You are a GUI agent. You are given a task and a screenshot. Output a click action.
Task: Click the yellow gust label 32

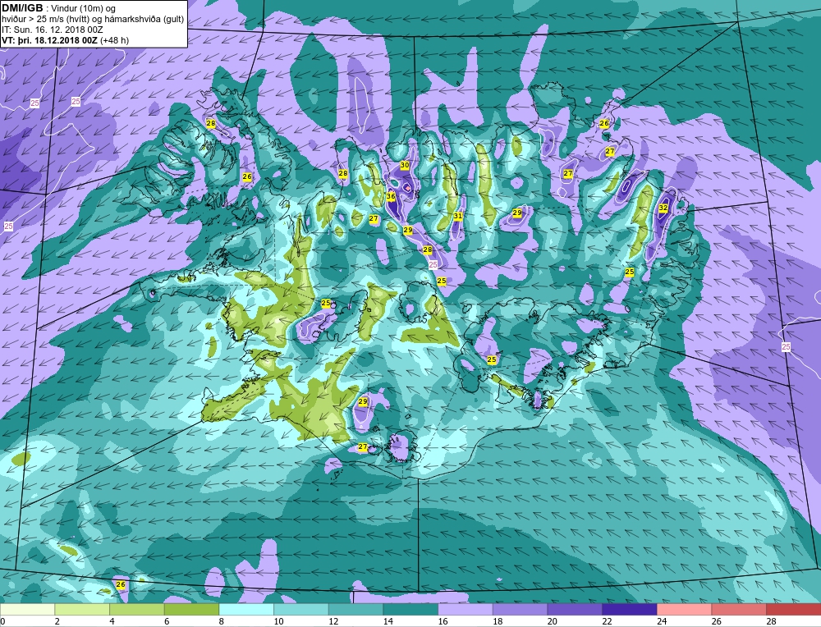click(x=663, y=208)
